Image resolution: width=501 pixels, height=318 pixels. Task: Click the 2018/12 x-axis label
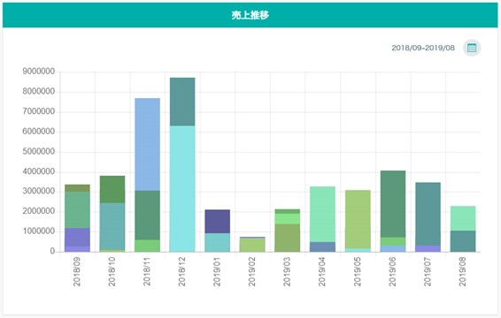[181, 272]
